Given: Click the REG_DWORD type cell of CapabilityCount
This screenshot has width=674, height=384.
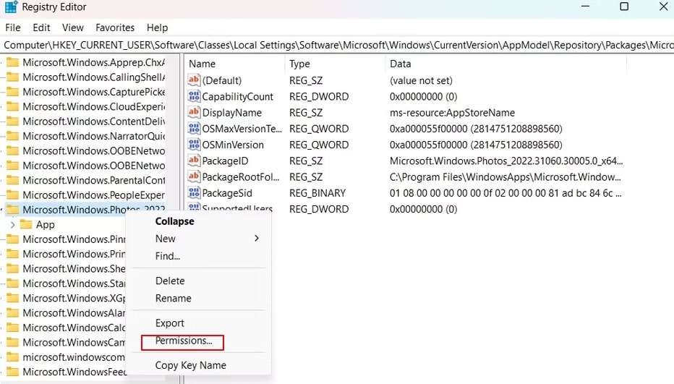Looking at the screenshot, I should (319, 96).
